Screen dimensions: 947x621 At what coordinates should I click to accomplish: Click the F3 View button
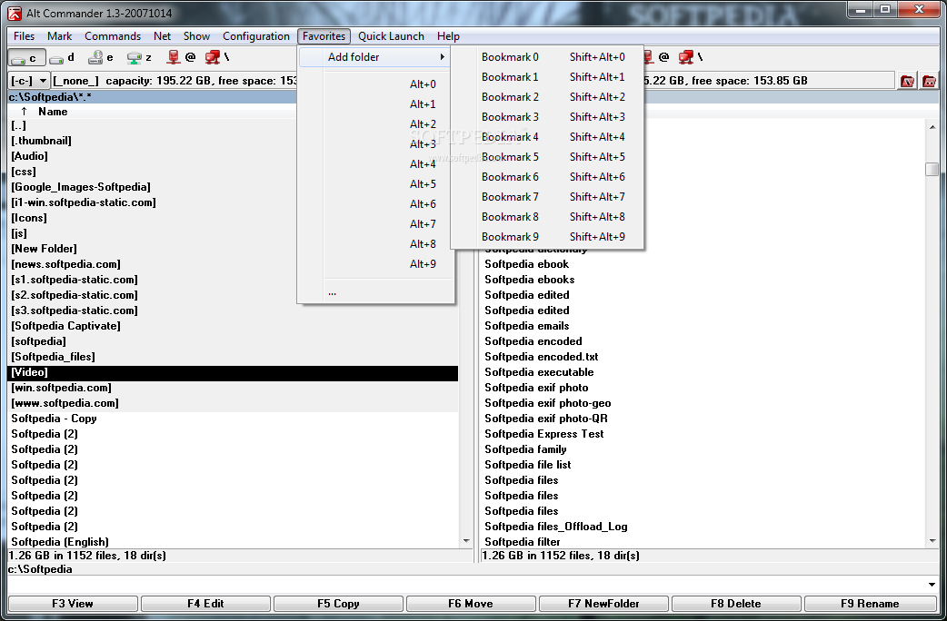pos(73,604)
